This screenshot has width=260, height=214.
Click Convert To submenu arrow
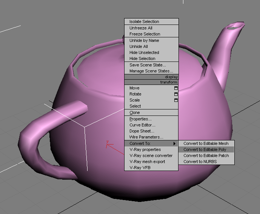tap(174, 144)
